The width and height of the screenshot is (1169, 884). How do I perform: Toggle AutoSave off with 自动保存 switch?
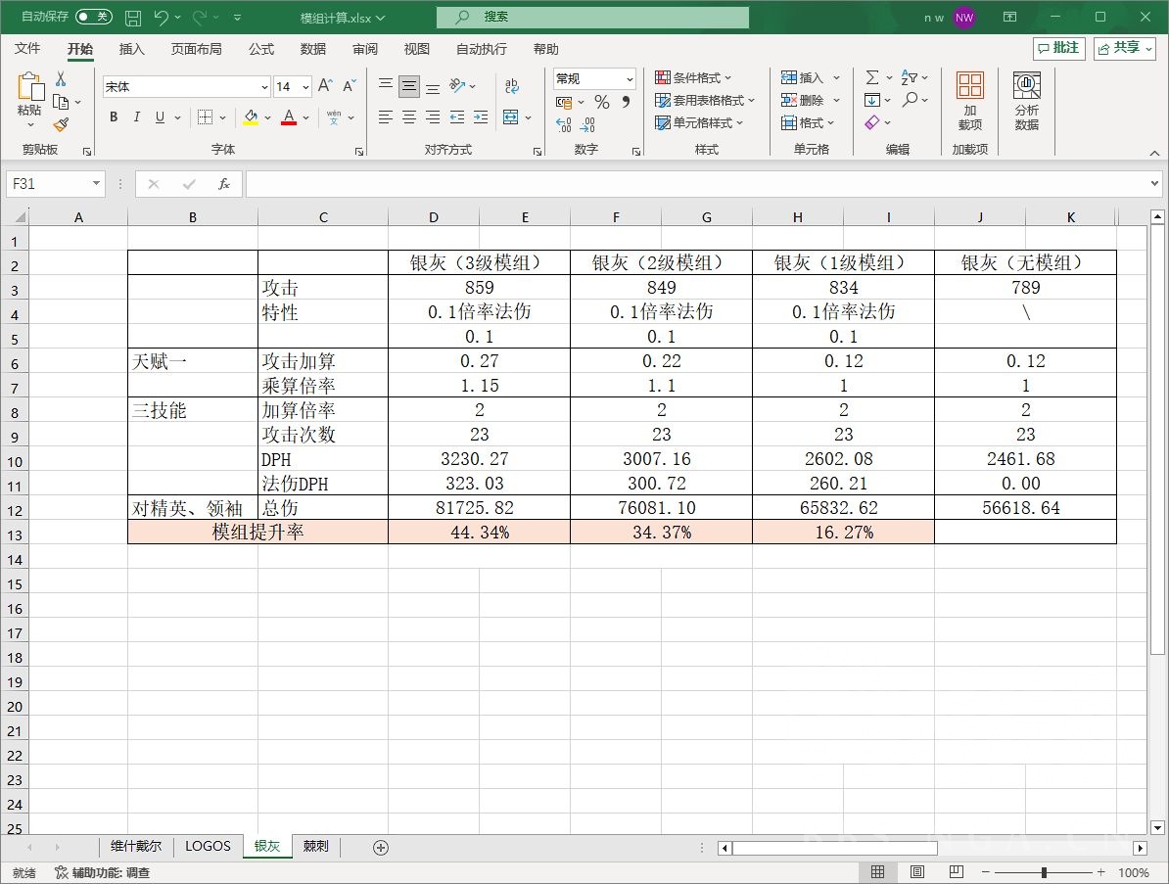(x=94, y=17)
